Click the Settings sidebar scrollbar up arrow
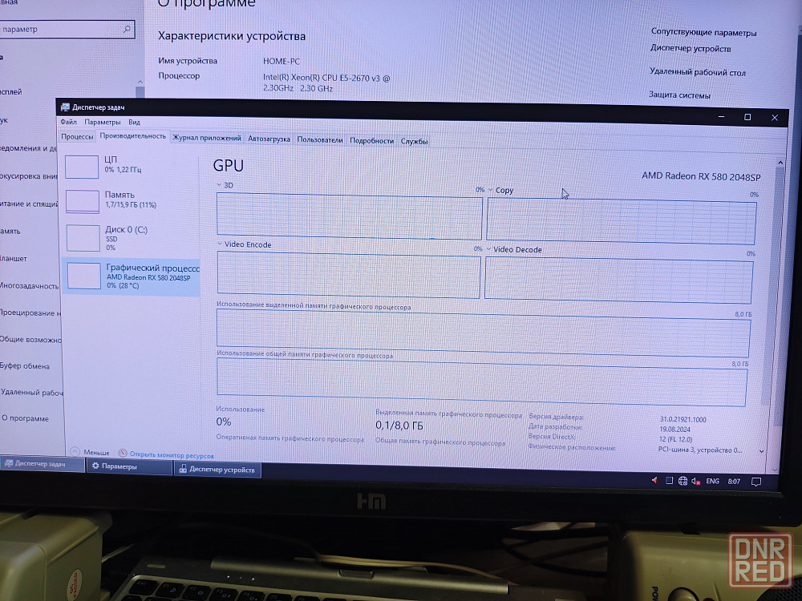This screenshot has width=802, height=601. [140, 82]
